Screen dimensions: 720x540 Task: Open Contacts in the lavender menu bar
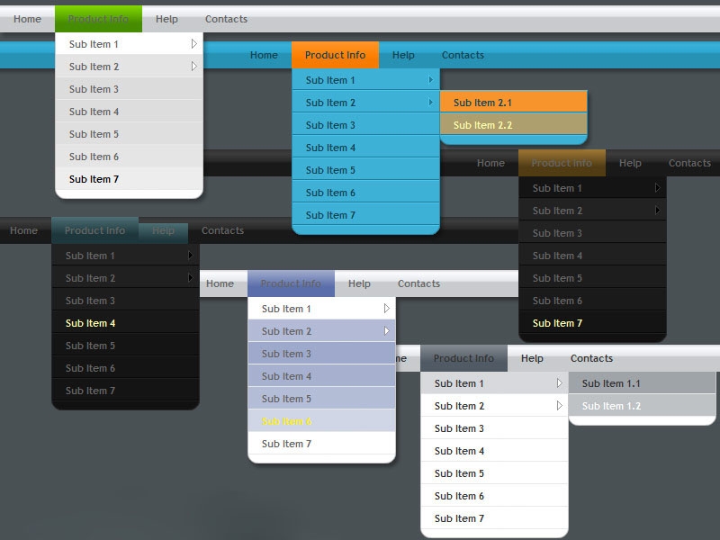pyautogui.click(x=418, y=283)
